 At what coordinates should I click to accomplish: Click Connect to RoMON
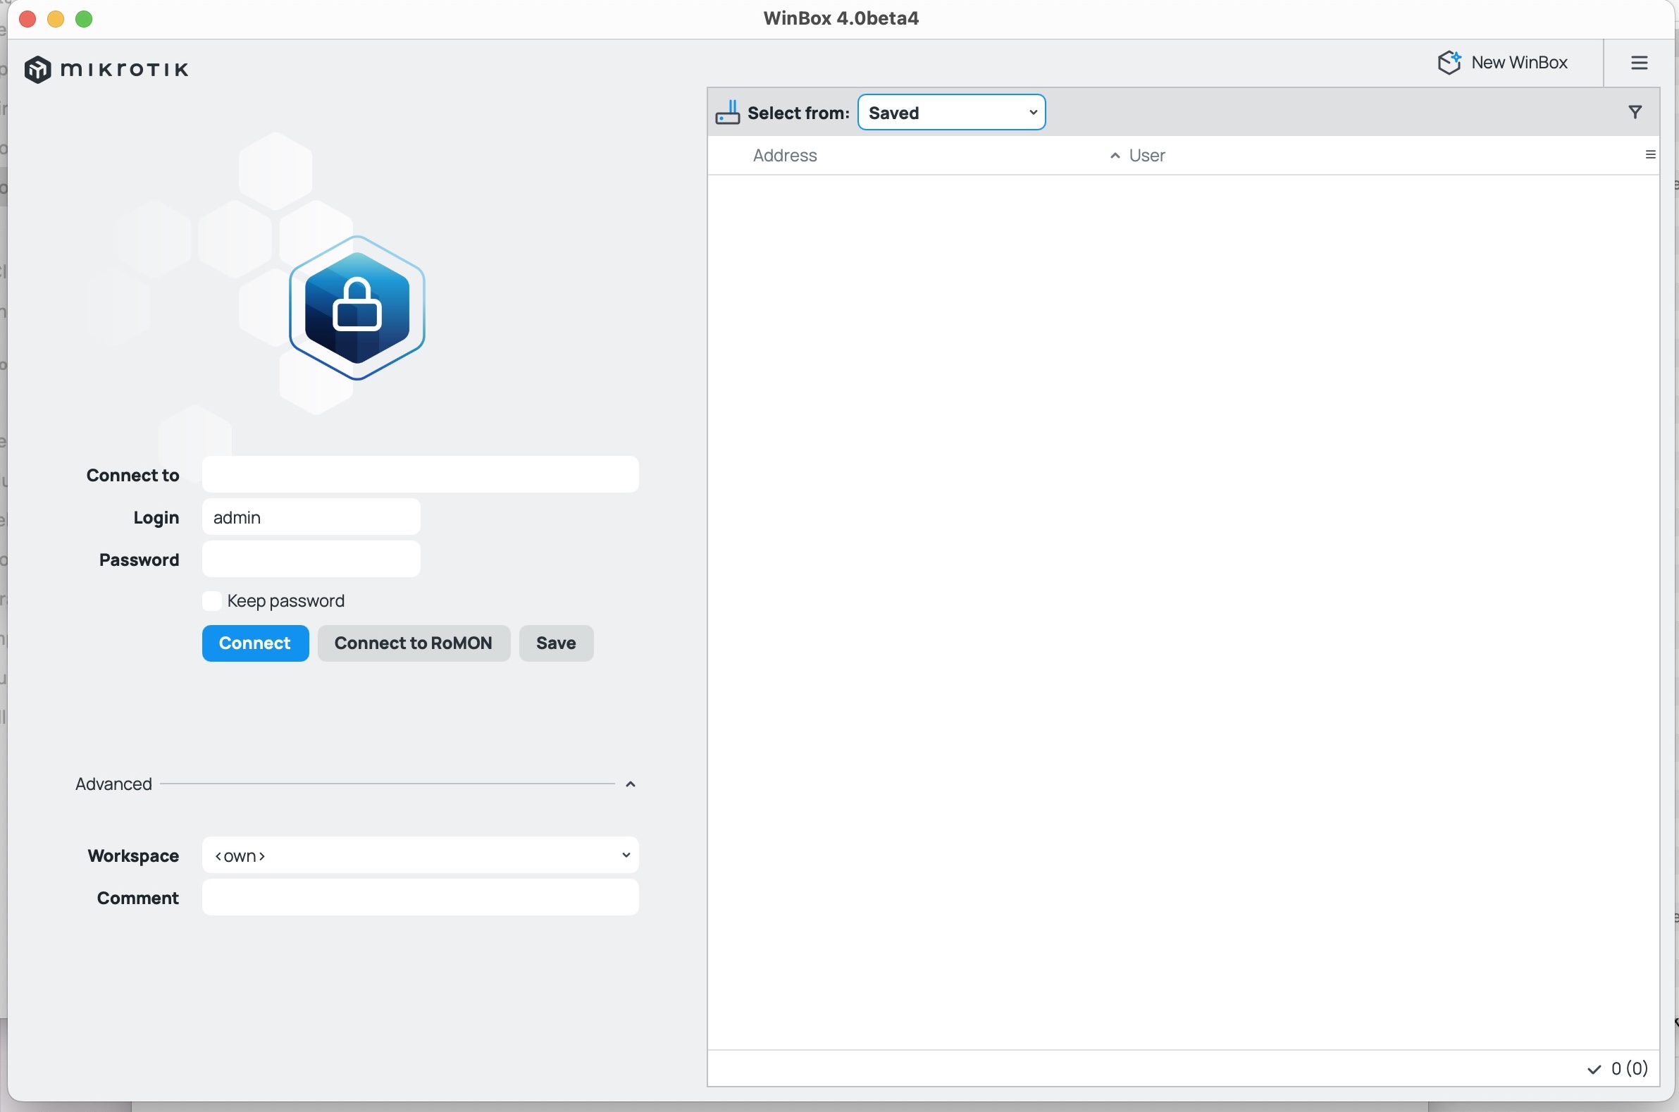tap(414, 643)
